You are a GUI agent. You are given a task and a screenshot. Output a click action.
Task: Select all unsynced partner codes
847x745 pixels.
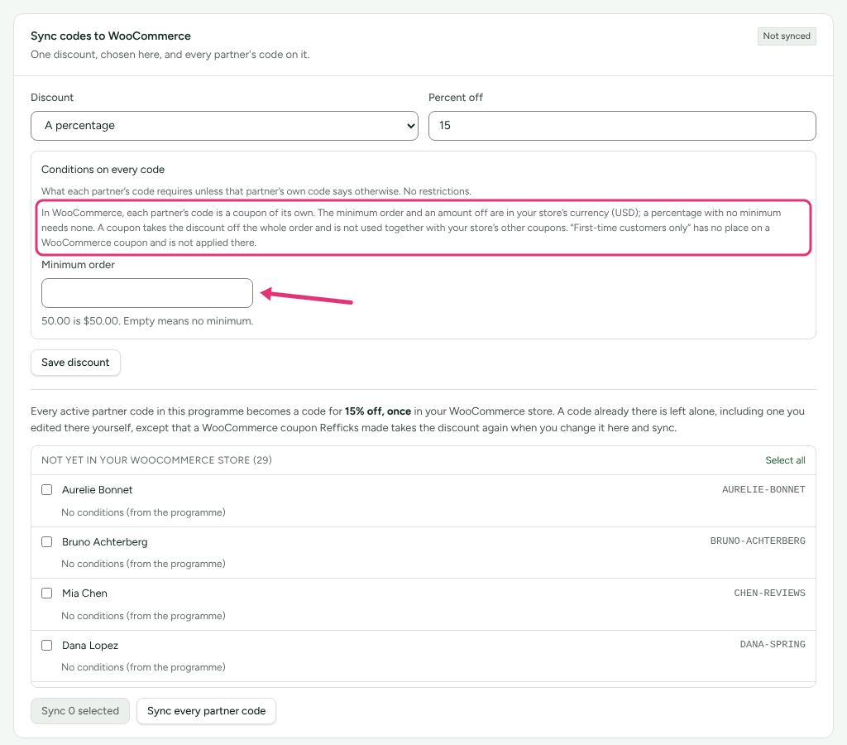coord(785,460)
